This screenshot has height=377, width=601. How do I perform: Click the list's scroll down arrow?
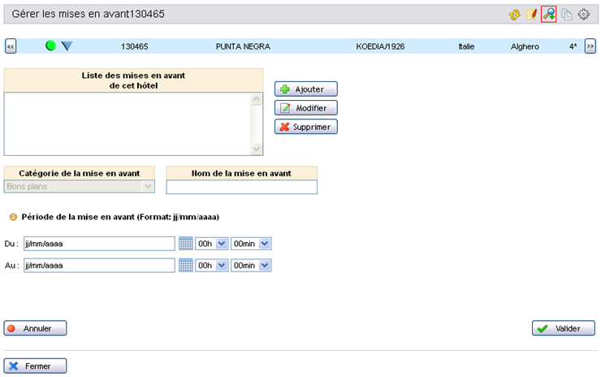click(x=257, y=149)
